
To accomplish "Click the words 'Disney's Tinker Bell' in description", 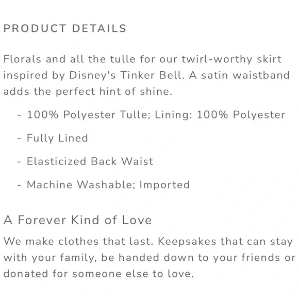I will click(x=126, y=75).
